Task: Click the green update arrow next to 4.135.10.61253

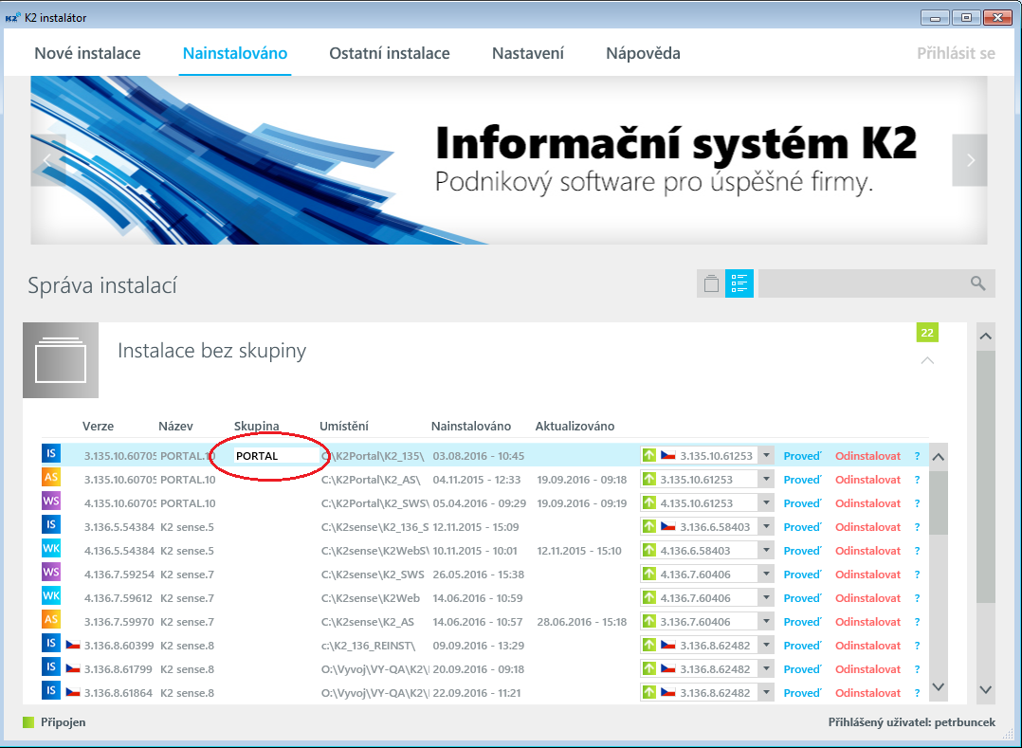Action: point(649,503)
